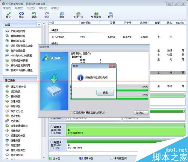Select the F: 119.23GB NTFS partition bar
Screen dimensions: 188x162
(x=126, y=130)
